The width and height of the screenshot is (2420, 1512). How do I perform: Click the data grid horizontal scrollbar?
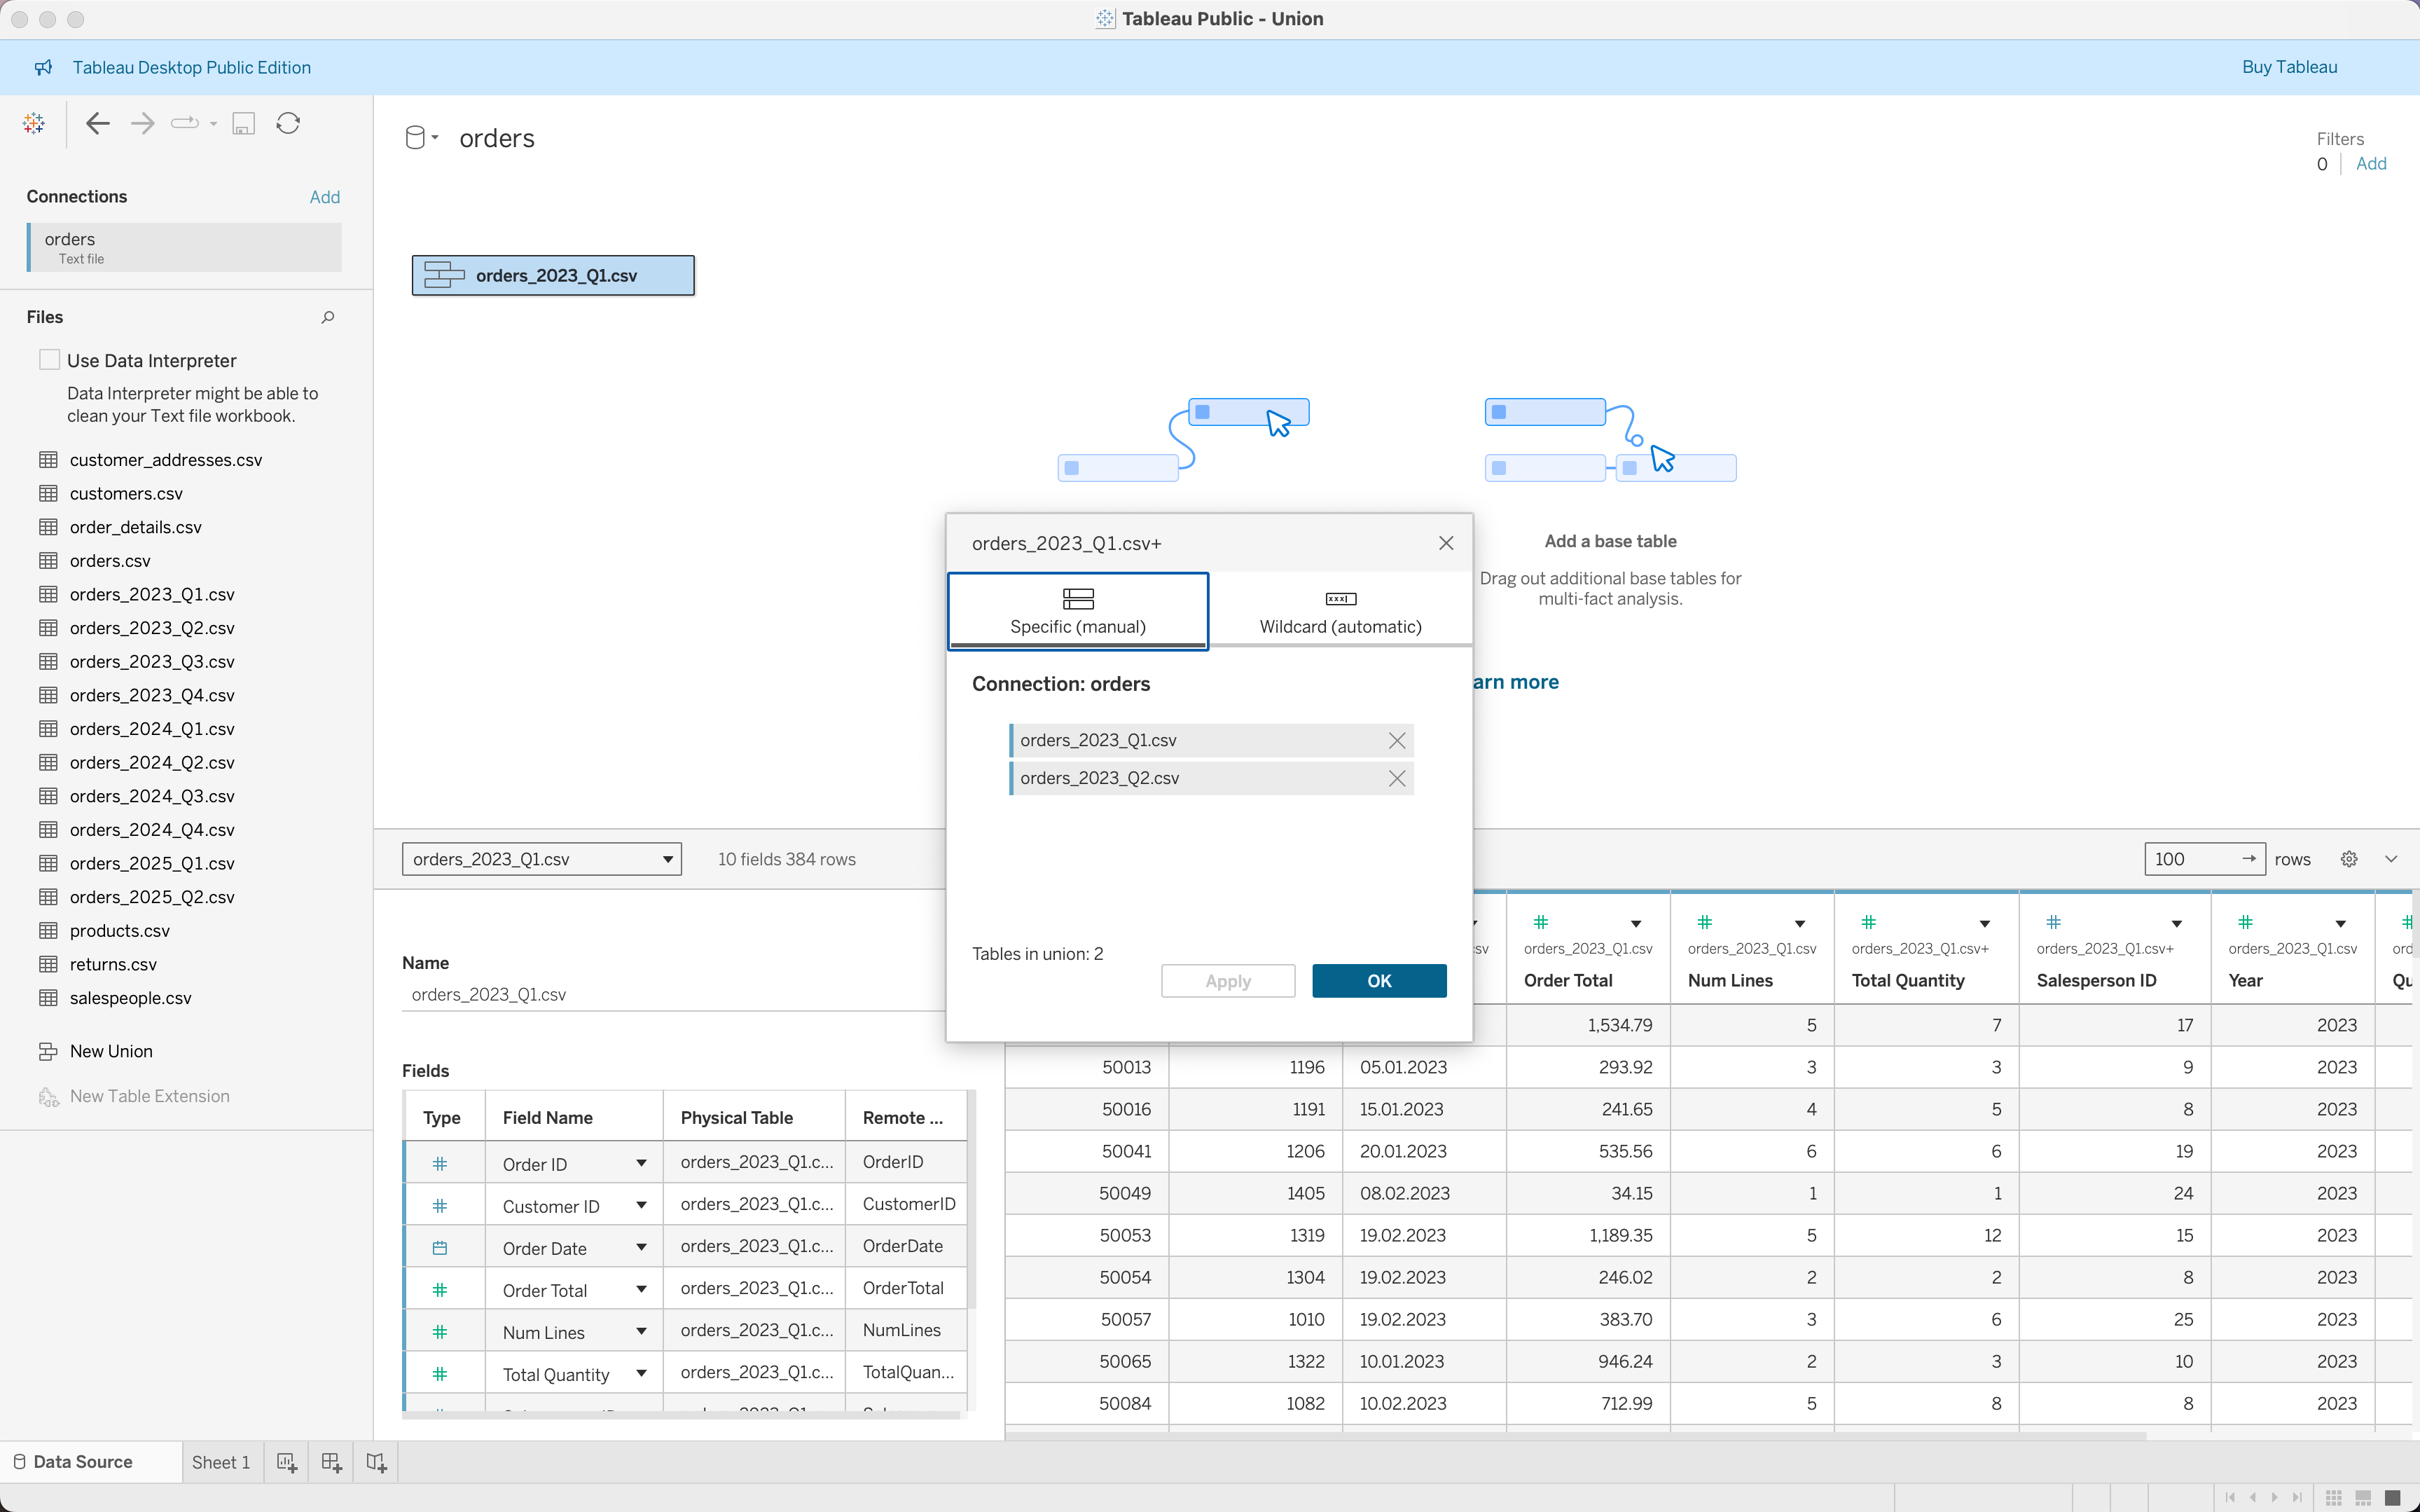tap(1575, 1436)
